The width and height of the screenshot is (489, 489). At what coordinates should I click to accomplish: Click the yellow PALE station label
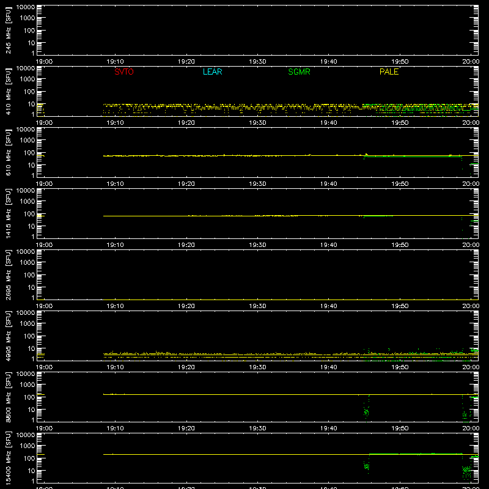click(389, 72)
